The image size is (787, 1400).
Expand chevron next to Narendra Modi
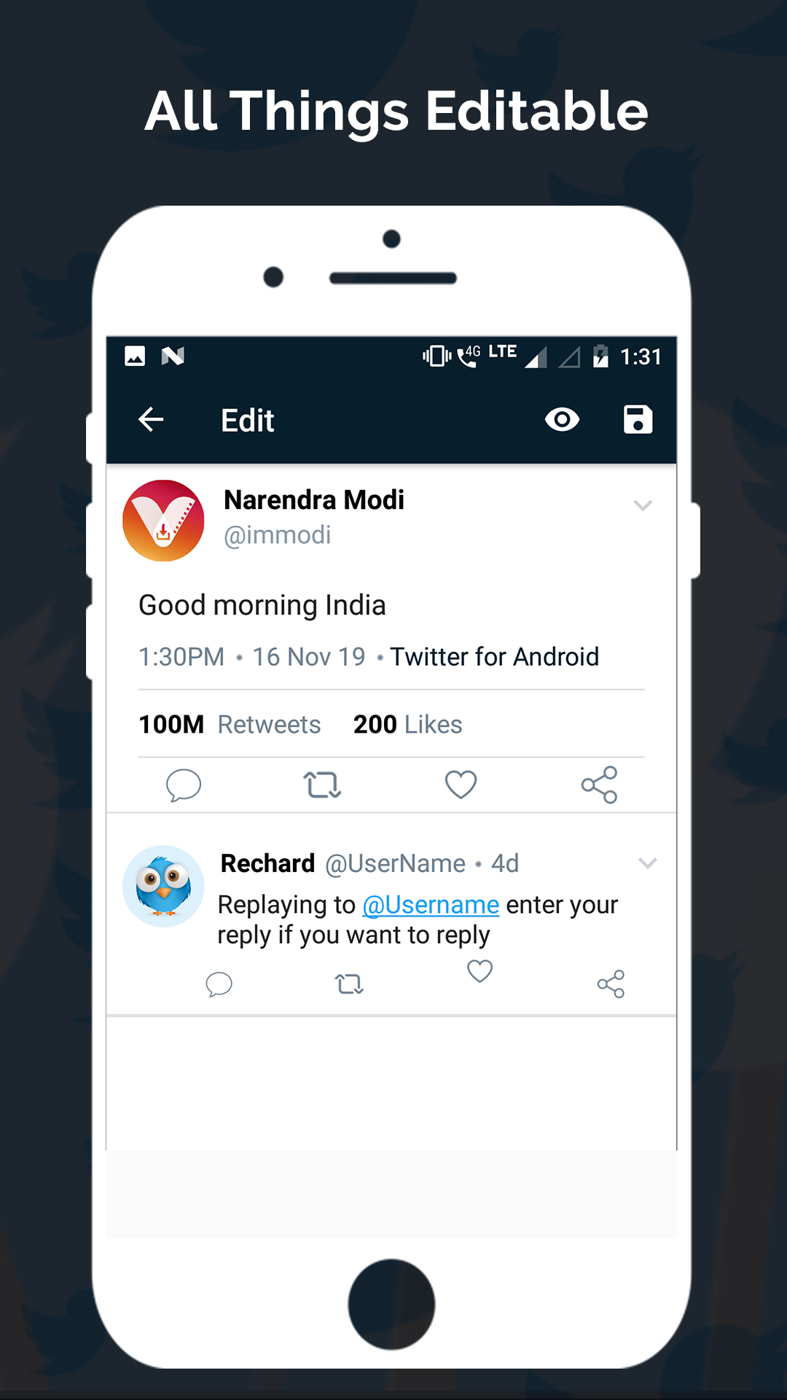click(x=643, y=505)
